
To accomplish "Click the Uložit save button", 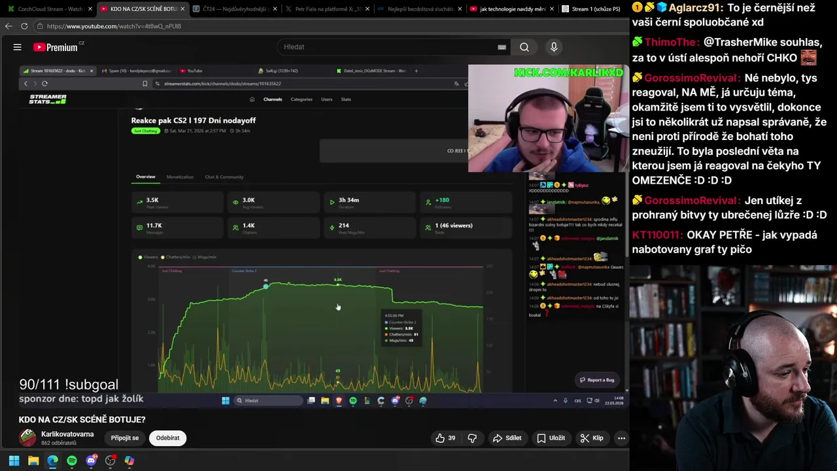I will (x=551, y=438).
